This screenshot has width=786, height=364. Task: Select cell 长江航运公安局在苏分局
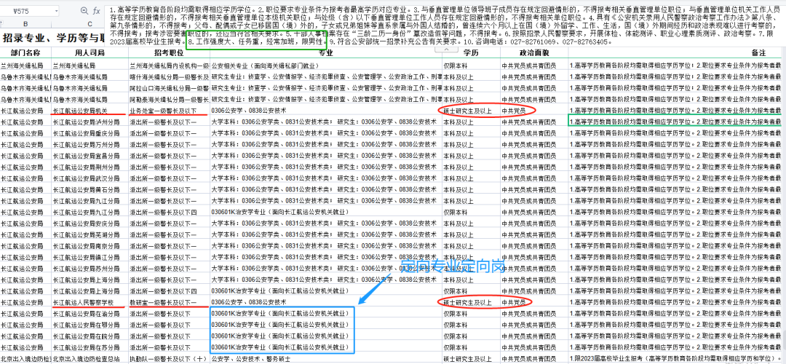pyautogui.click(x=90, y=347)
